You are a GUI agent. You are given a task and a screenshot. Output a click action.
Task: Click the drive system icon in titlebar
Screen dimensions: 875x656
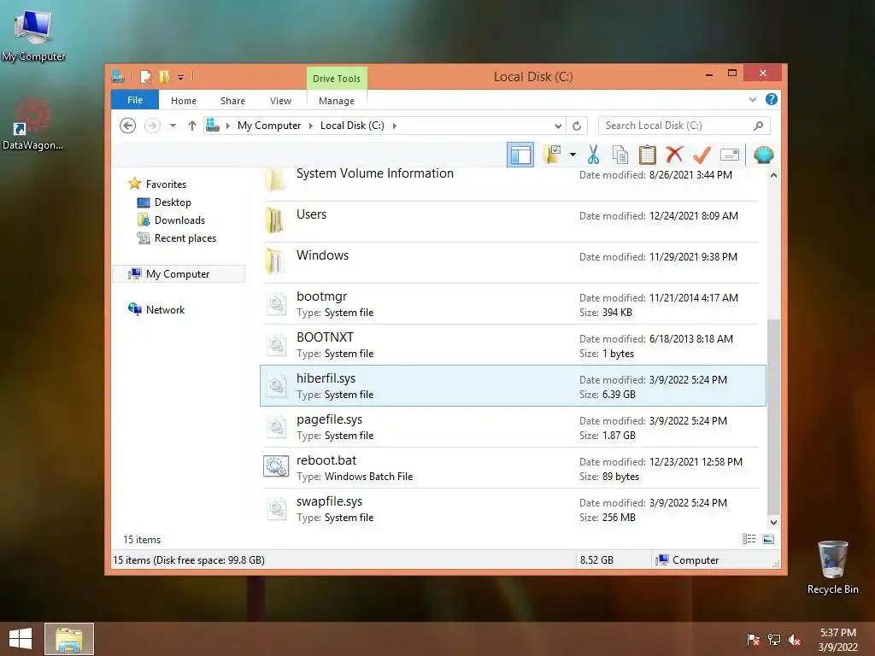[x=118, y=76]
